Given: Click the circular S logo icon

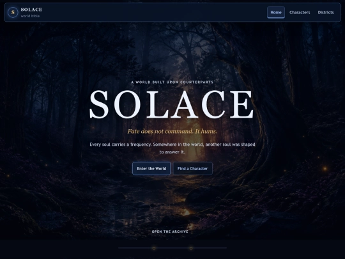Looking at the screenshot, I should pos(13,12).
